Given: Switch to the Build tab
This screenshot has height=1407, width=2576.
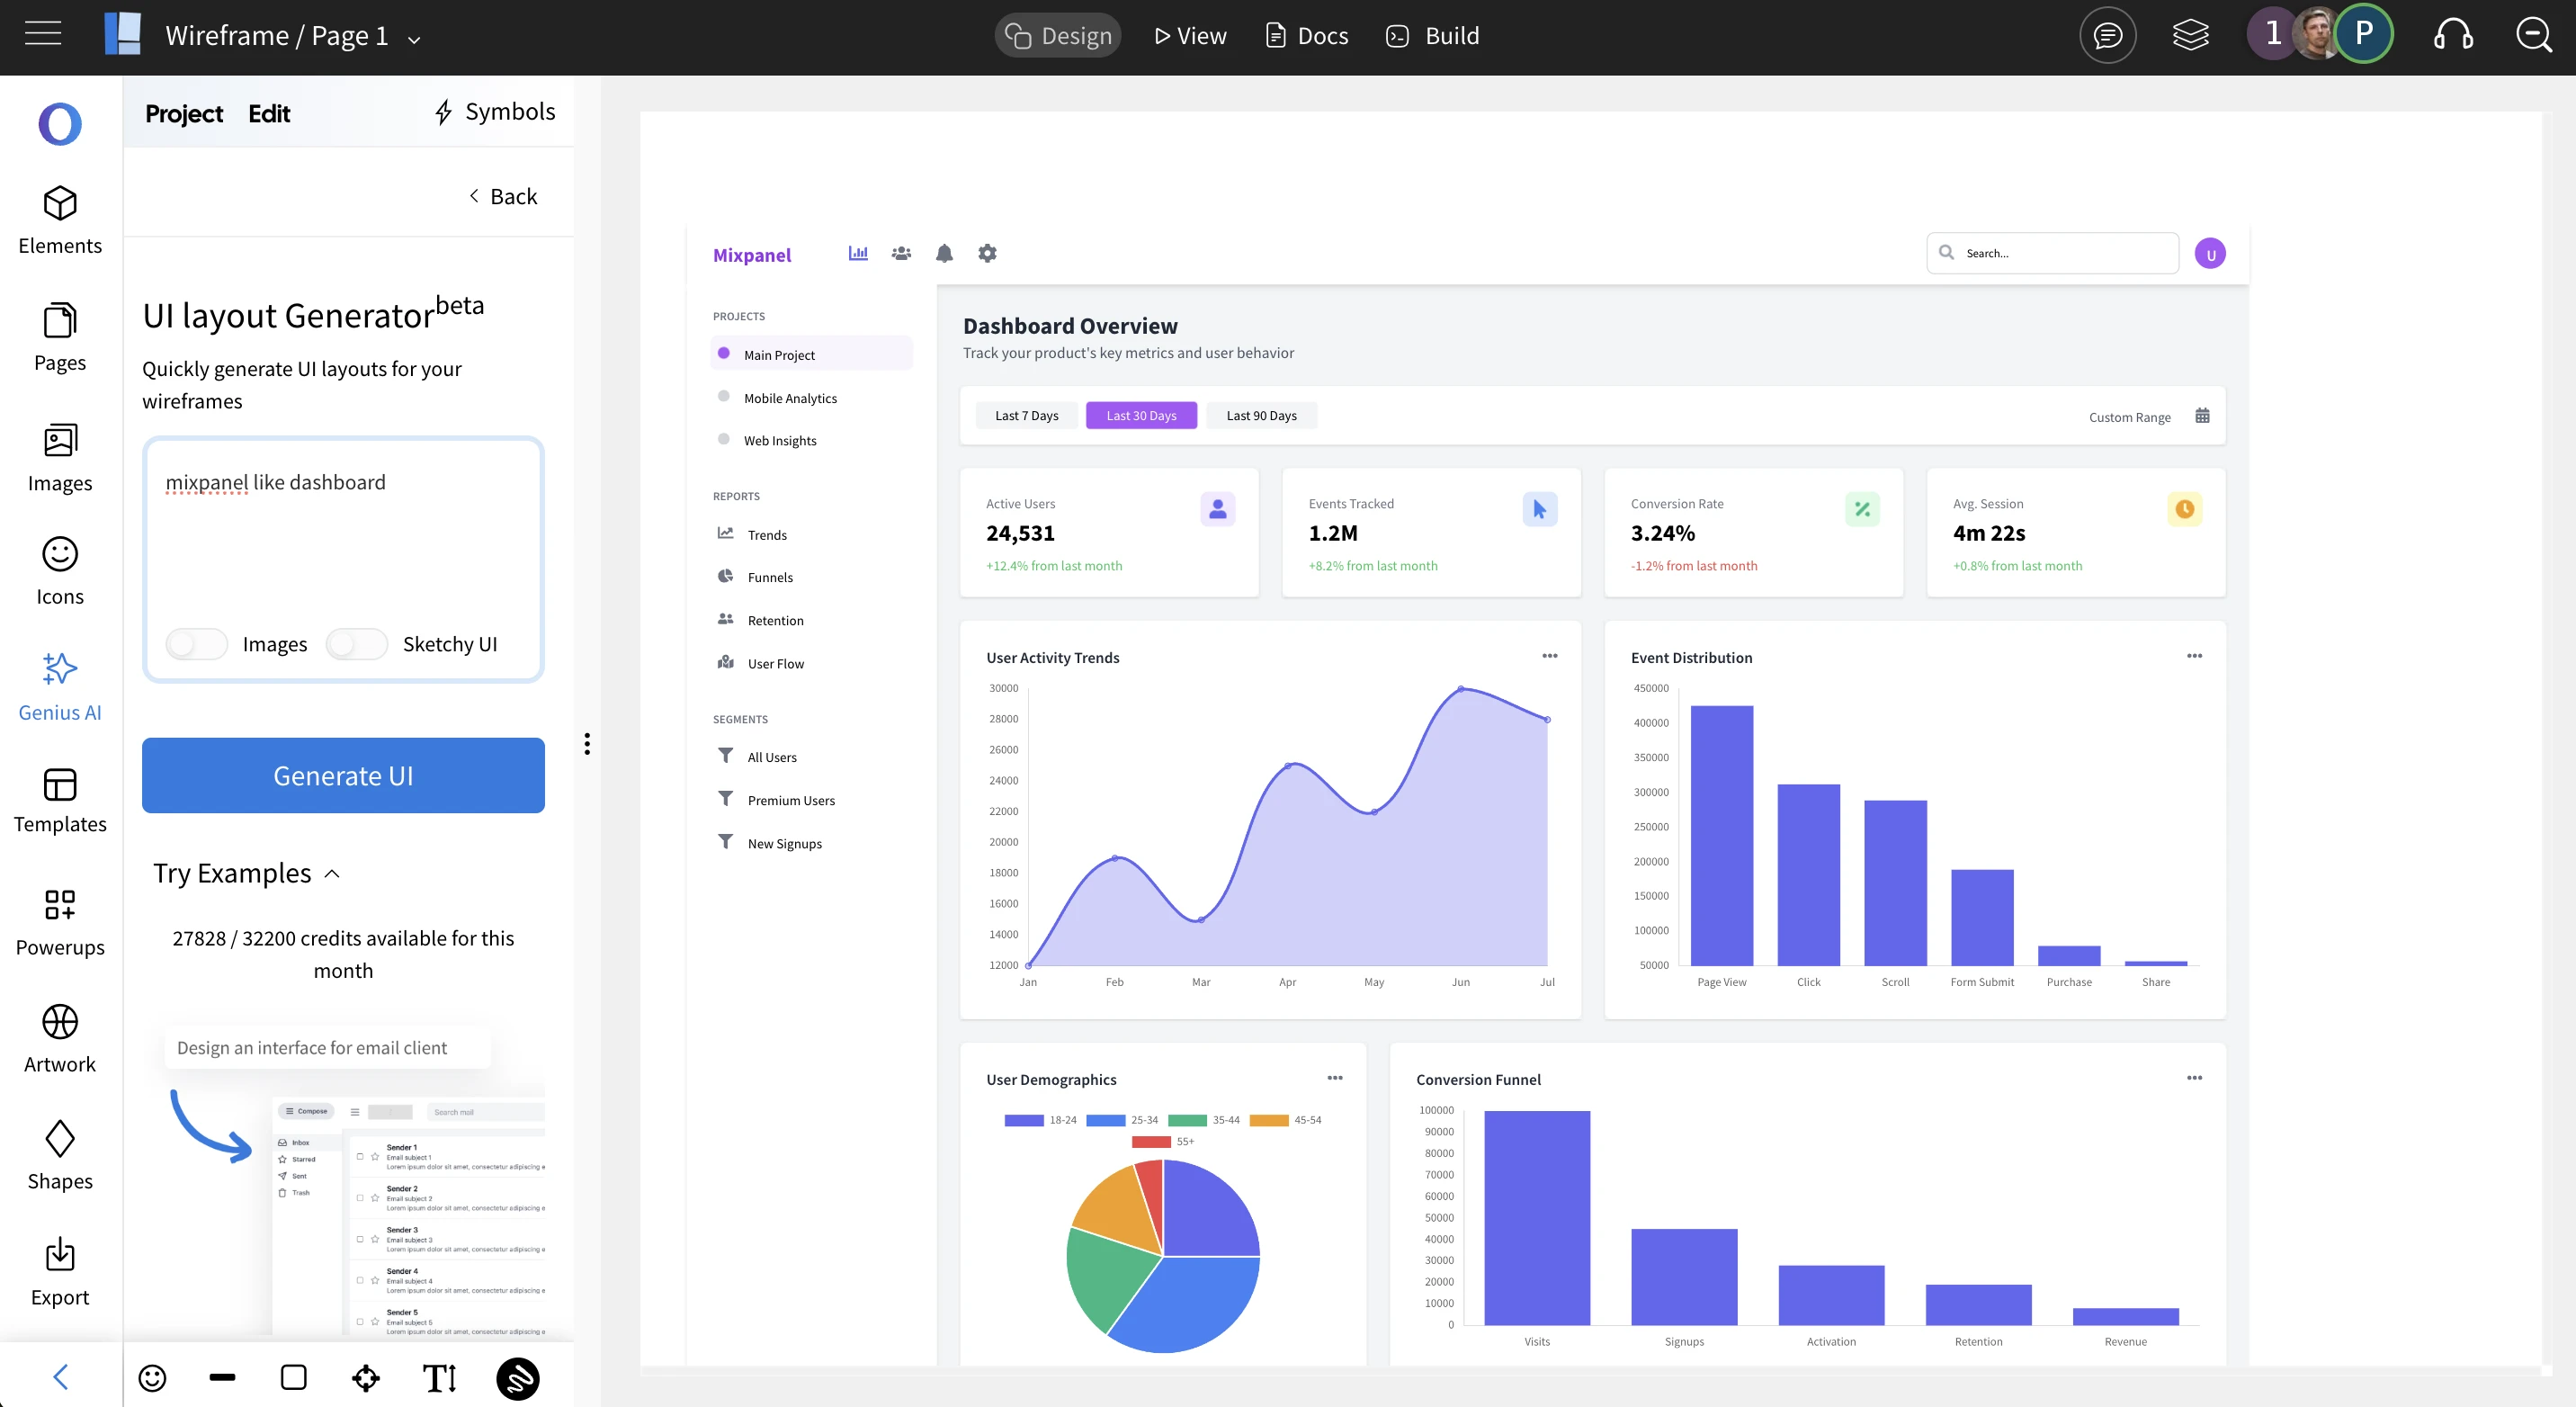Looking at the screenshot, I should click(1433, 36).
